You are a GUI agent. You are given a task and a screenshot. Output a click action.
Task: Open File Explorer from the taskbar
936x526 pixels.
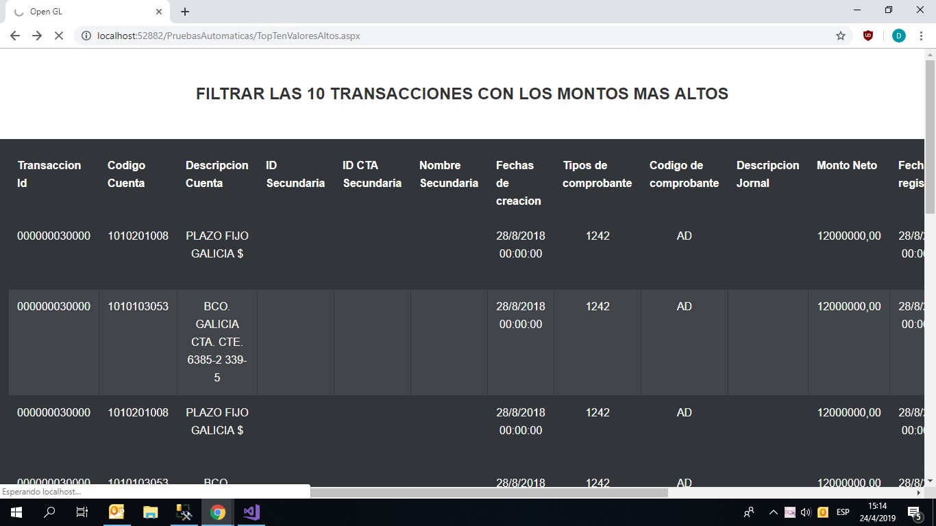pyautogui.click(x=150, y=512)
